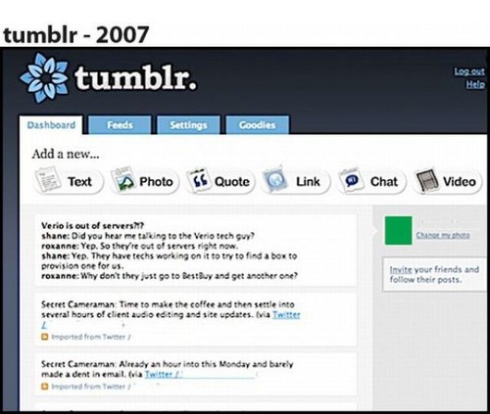Click the orange feed icon beside second Imported from Twitter
The height and width of the screenshot is (414, 490).
point(45,387)
